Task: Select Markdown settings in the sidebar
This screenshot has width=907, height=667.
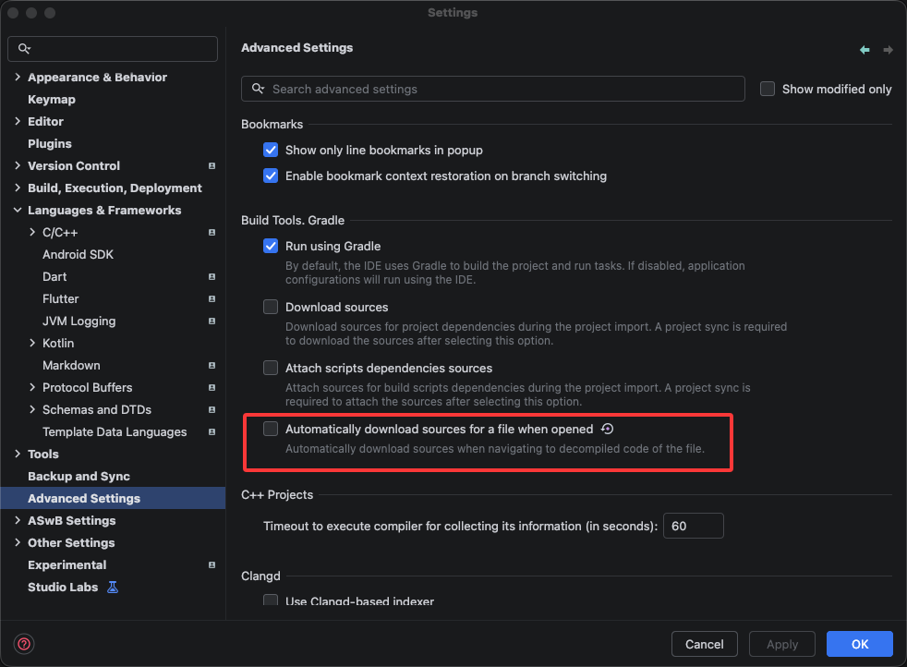Action: [71, 366]
